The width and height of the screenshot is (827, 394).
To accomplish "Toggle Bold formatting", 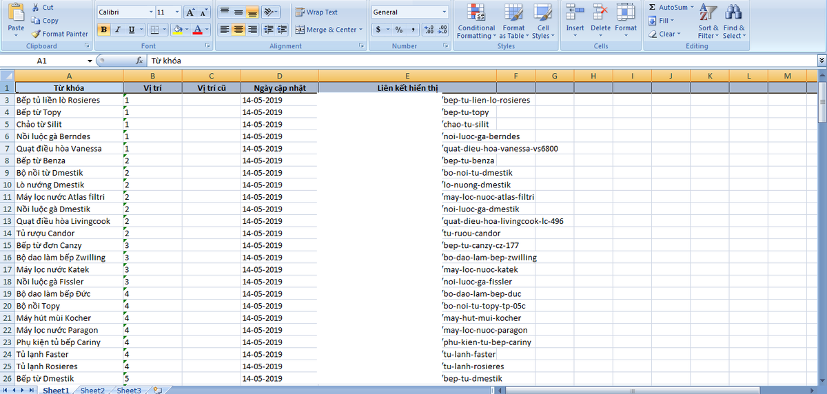I will pyautogui.click(x=103, y=30).
